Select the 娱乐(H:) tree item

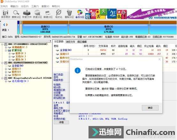tap(21, 59)
